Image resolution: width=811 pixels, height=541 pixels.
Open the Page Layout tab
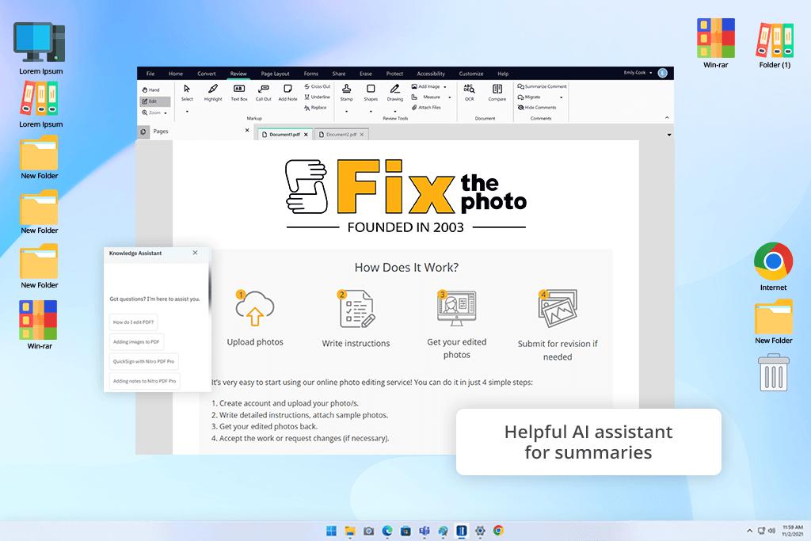click(x=275, y=74)
